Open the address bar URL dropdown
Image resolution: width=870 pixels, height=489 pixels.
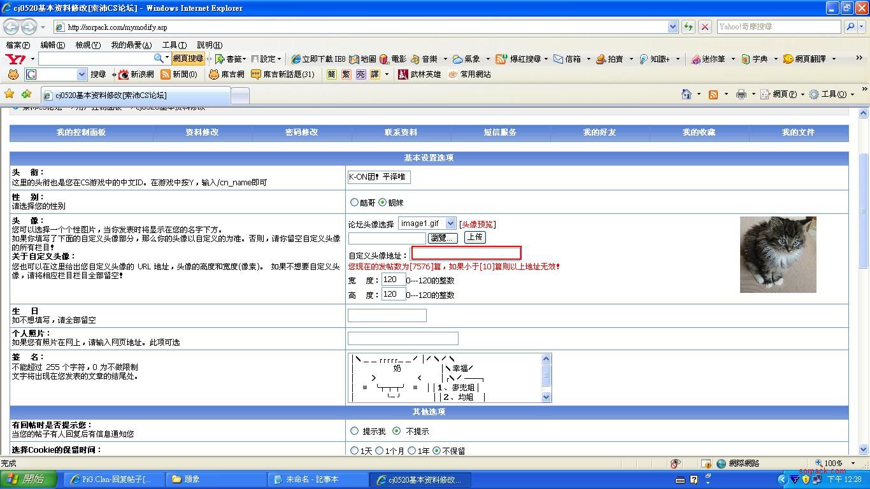coord(673,27)
